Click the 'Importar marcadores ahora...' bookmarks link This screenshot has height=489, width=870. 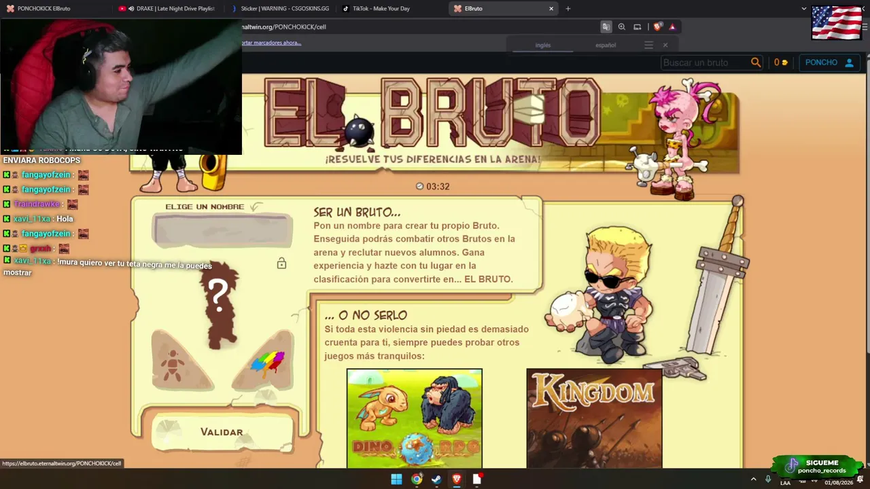(271, 43)
